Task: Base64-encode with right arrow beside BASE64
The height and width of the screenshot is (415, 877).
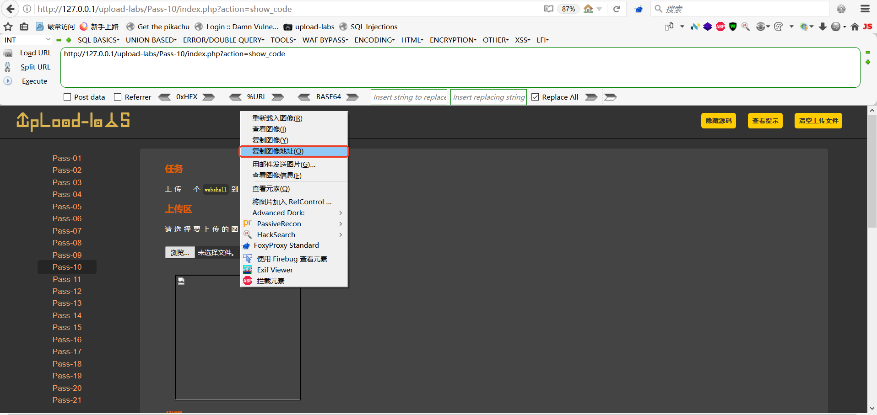Action: pos(352,97)
